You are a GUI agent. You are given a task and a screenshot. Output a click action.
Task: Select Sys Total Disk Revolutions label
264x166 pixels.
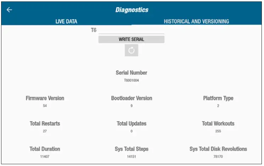coord(218,149)
